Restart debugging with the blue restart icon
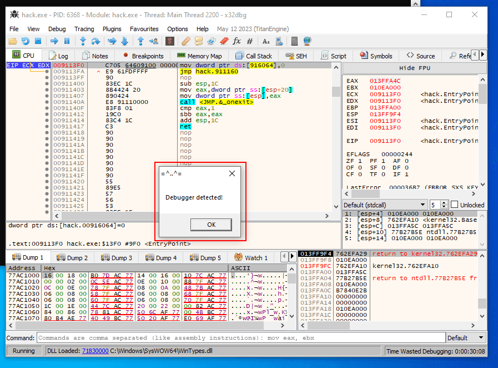 pos(25,41)
